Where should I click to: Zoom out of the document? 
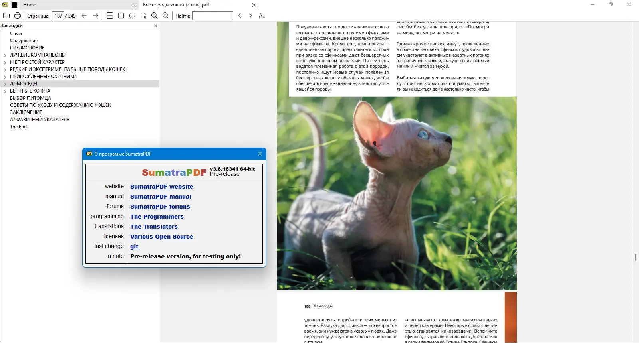click(x=155, y=16)
